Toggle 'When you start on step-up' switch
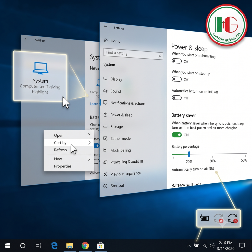This screenshot has width=252, height=252. pyautogui.click(x=177, y=79)
